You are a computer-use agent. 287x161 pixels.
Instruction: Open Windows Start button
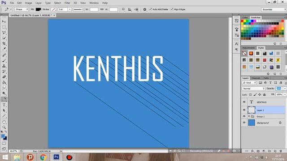(5, 157)
